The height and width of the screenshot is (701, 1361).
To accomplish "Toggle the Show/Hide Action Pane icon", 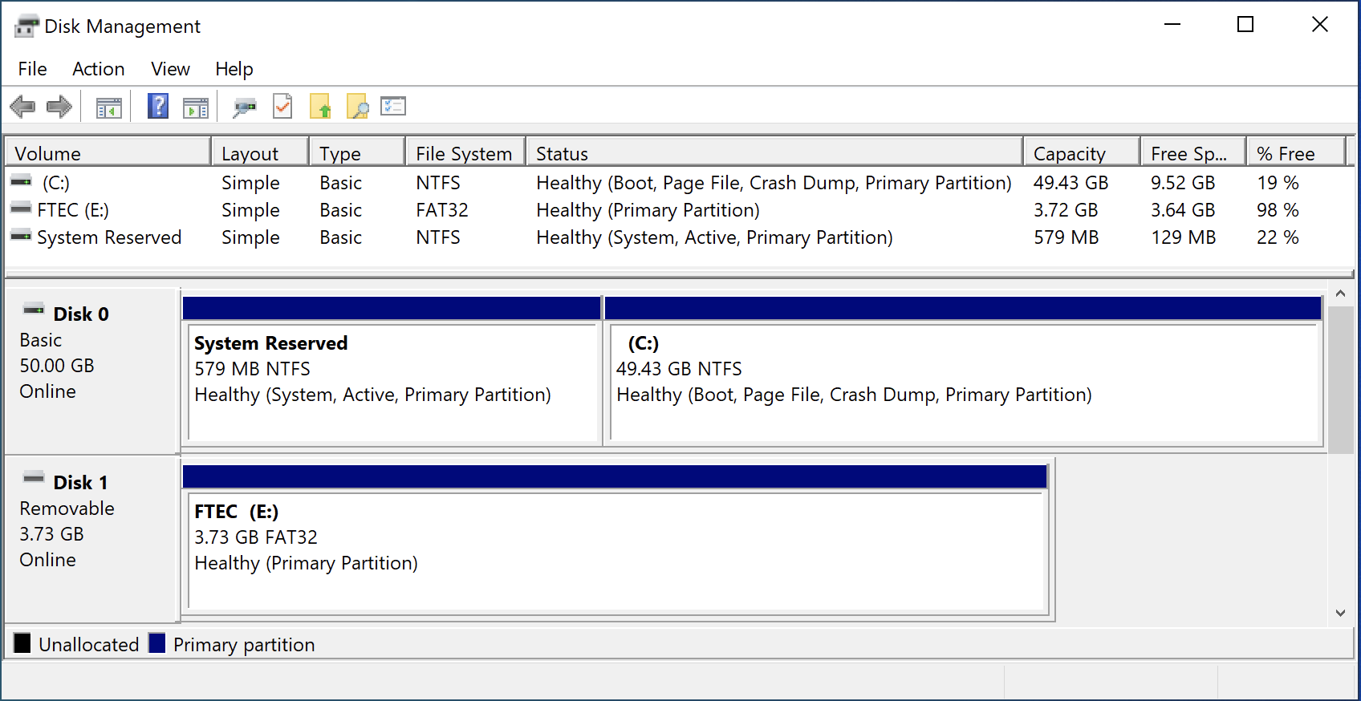I will [196, 107].
